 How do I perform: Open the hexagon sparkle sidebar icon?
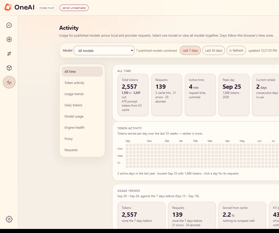coord(9,39)
